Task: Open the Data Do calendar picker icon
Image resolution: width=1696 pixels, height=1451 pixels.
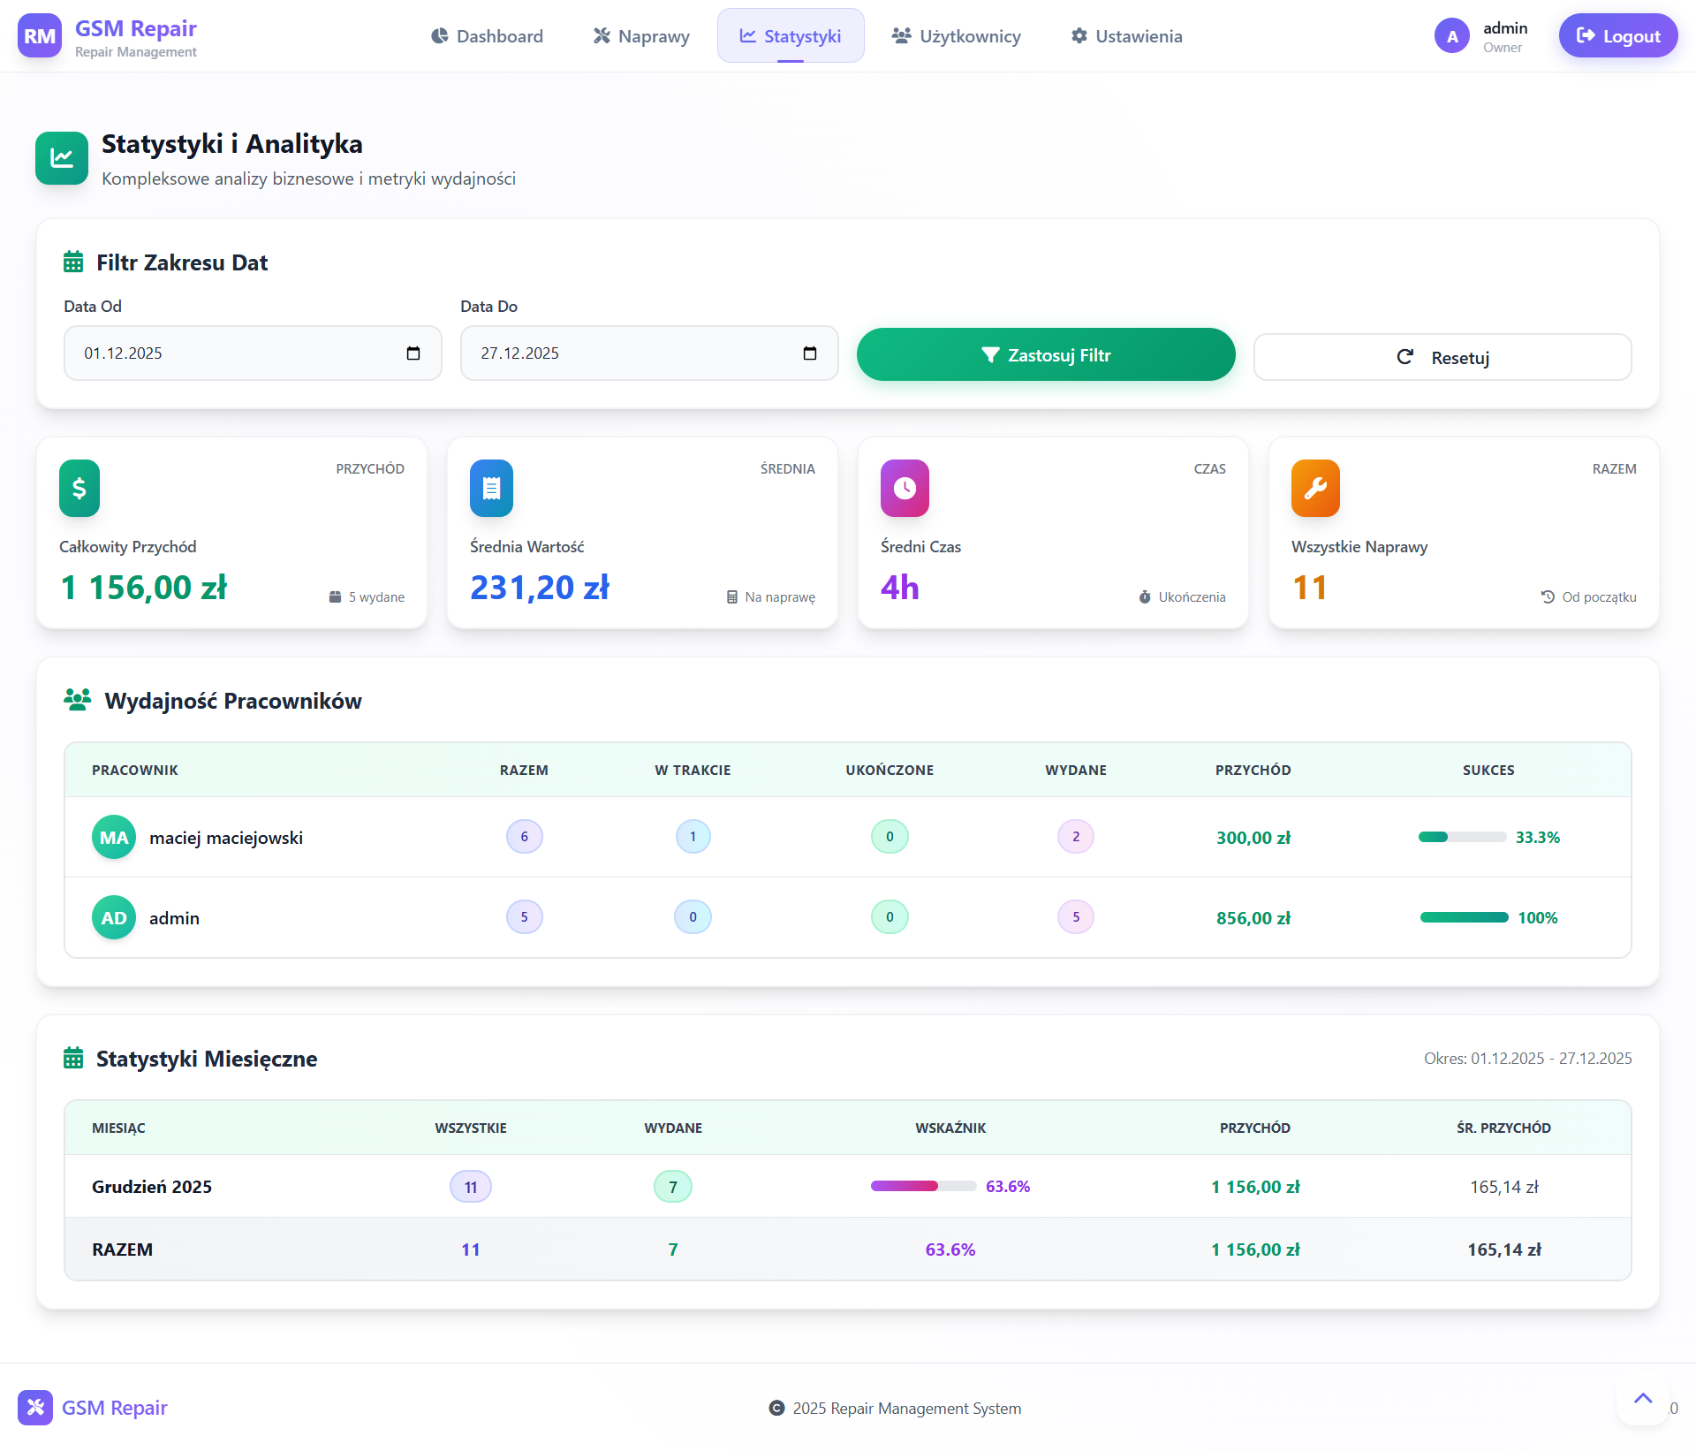Action: [x=810, y=353]
